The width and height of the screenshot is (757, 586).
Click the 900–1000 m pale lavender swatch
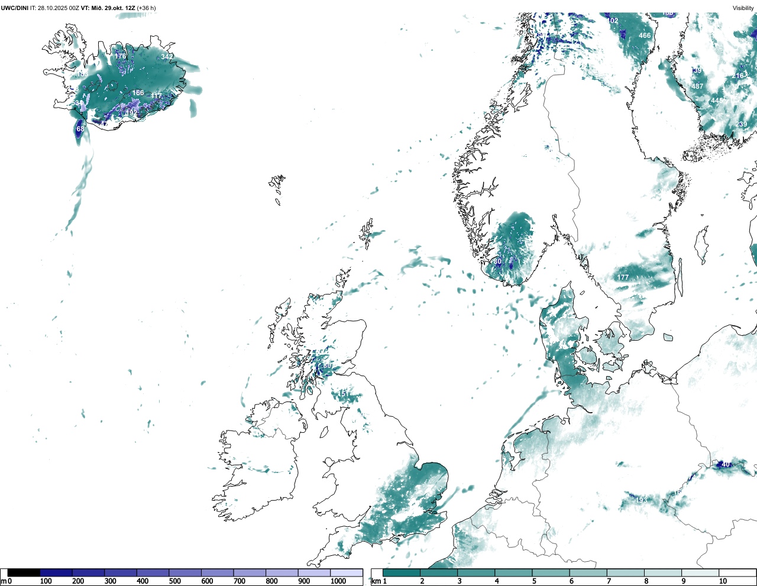click(314, 572)
